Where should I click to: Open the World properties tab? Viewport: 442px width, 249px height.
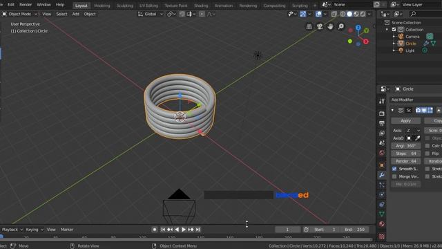(382, 153)
